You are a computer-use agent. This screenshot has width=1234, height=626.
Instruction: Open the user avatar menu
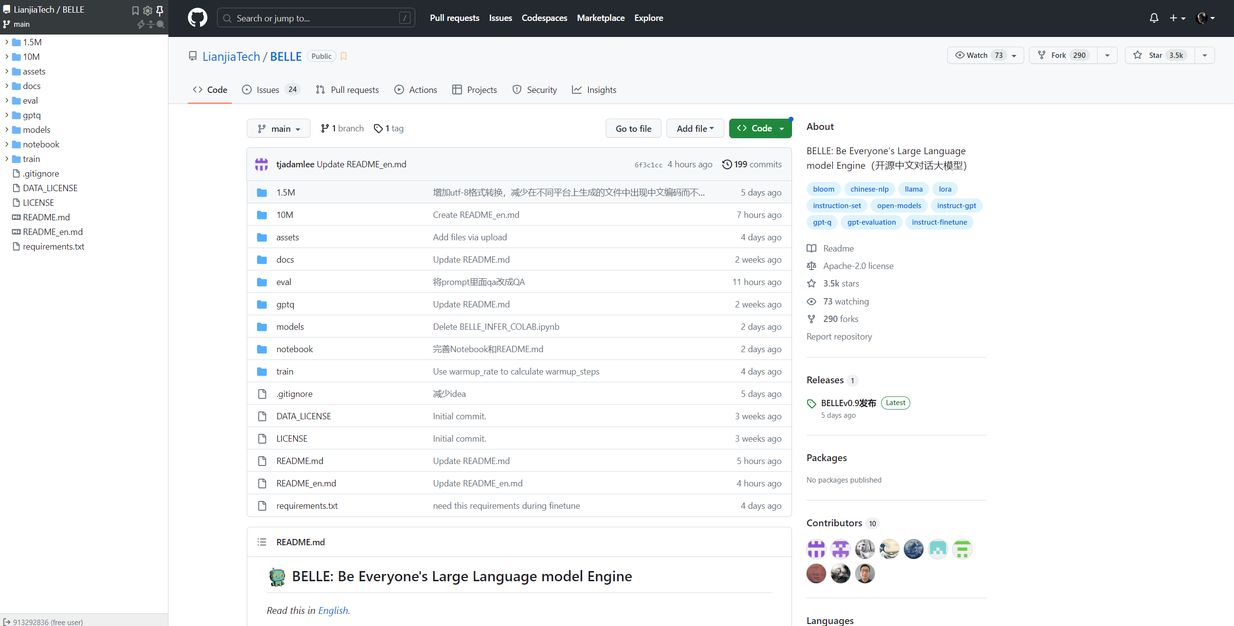1206,18
